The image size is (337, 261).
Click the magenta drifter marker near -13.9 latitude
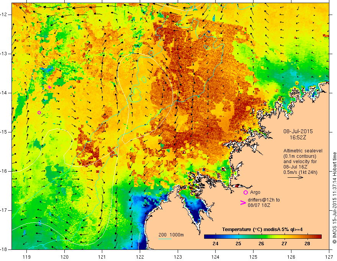click(50, 87)
